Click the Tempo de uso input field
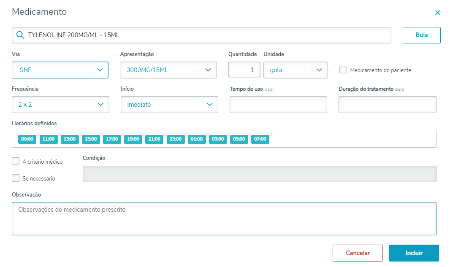 278,105
